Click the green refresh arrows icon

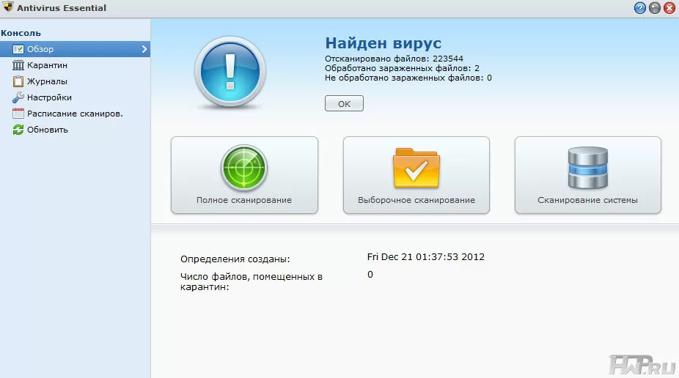tap(18, 130)
